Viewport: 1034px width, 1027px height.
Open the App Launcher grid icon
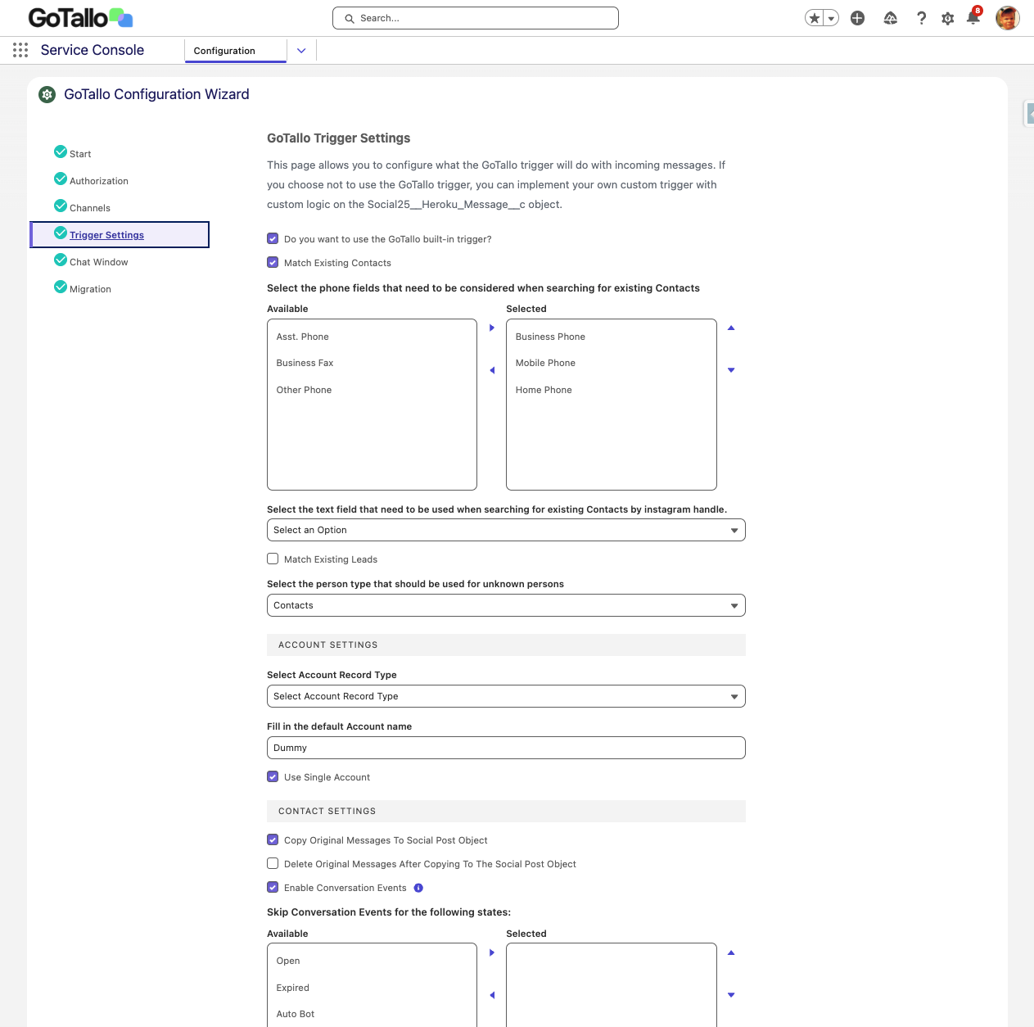(x=20, y=50)
